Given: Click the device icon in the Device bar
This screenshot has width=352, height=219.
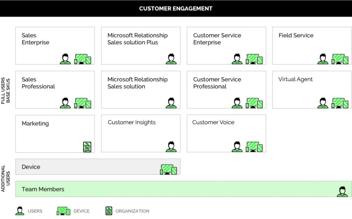Looking at the screenshot, I should coord(169,169).
